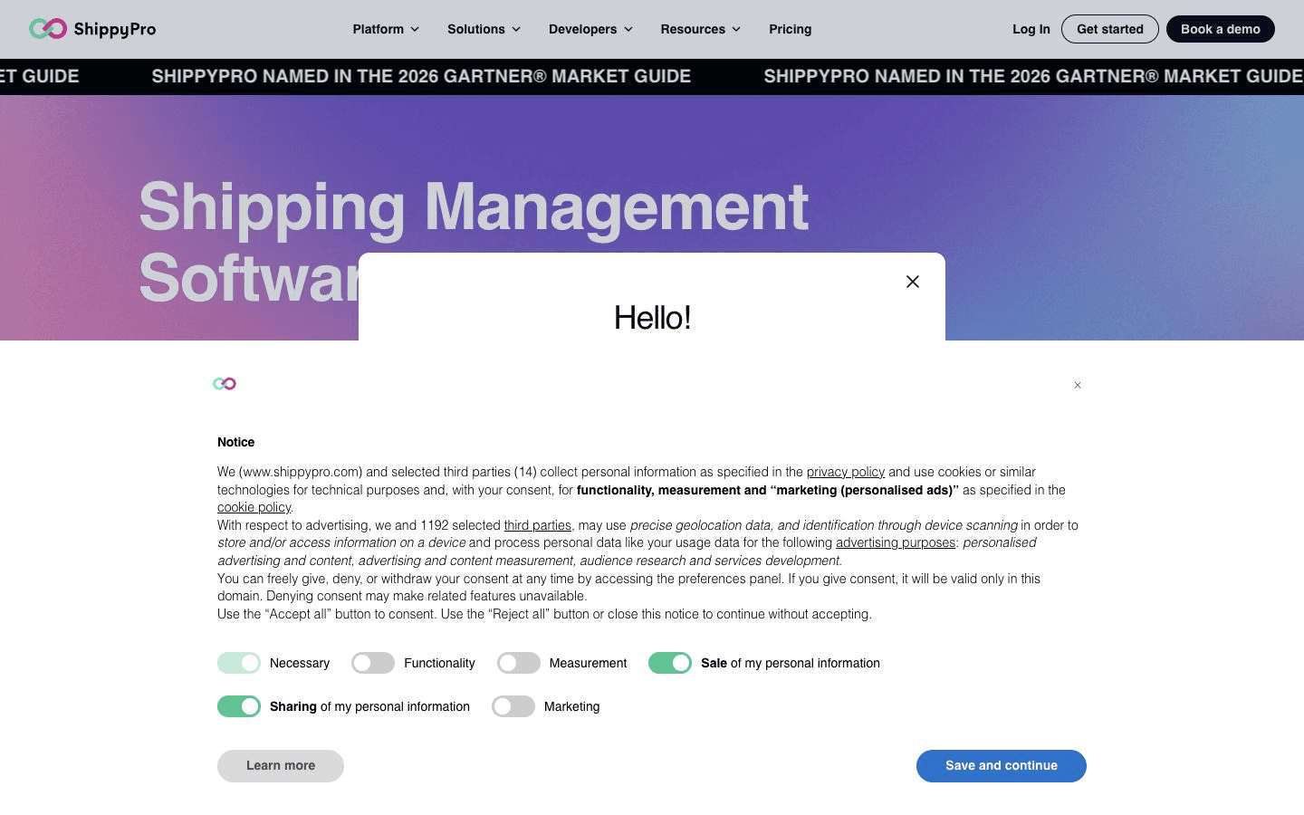Click the ShippyPro logo in header
Viewport: 1304px width, 815px height.
[92, 29]
